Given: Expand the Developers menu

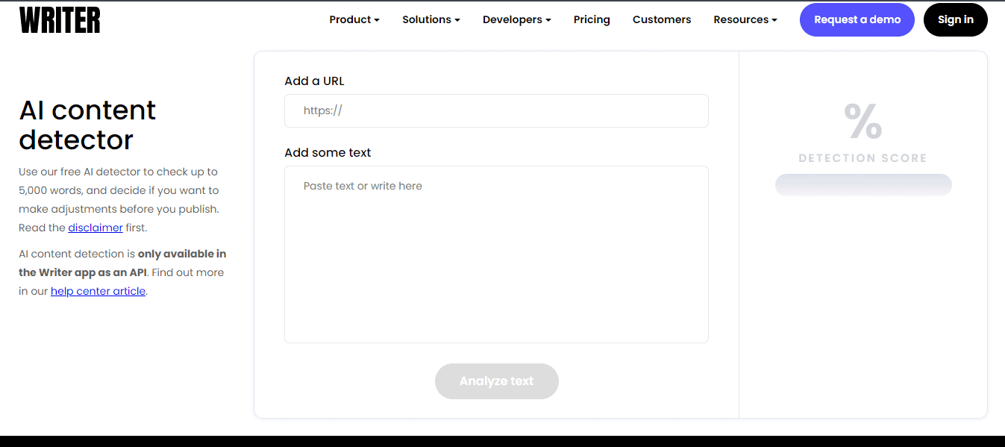Looking at the screenshot, I should 516,20.
